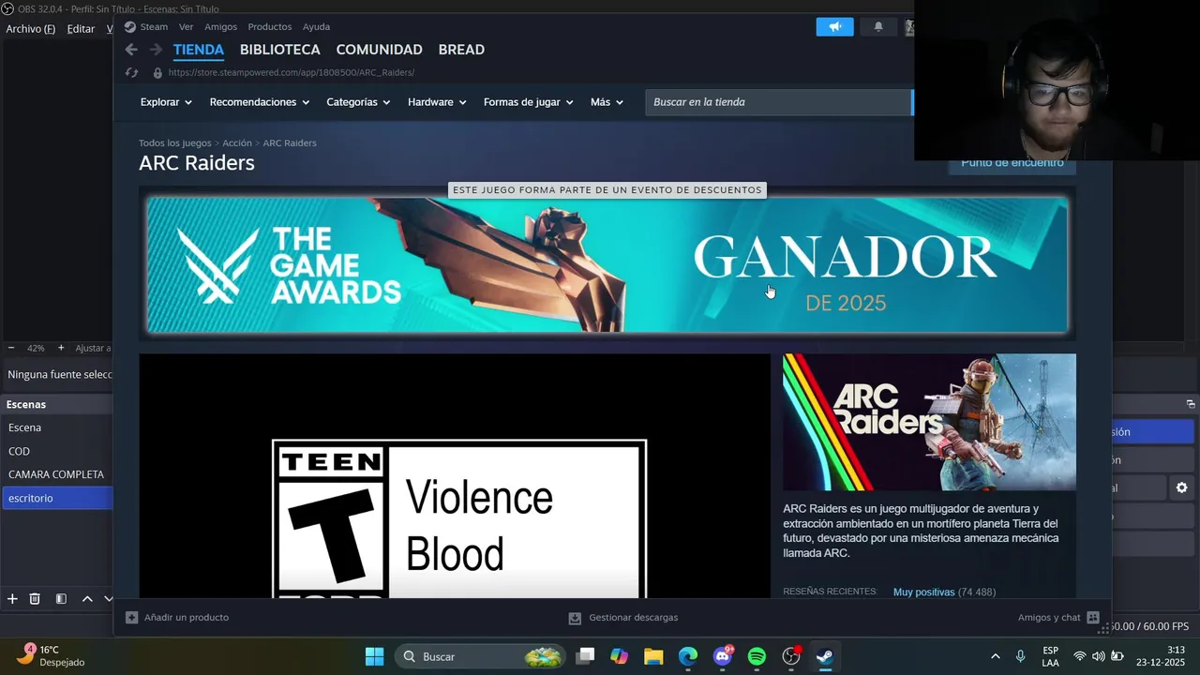
Task: Switch to OBS from the taskbar
Action: pyautogui.click(x=791, y=656)
